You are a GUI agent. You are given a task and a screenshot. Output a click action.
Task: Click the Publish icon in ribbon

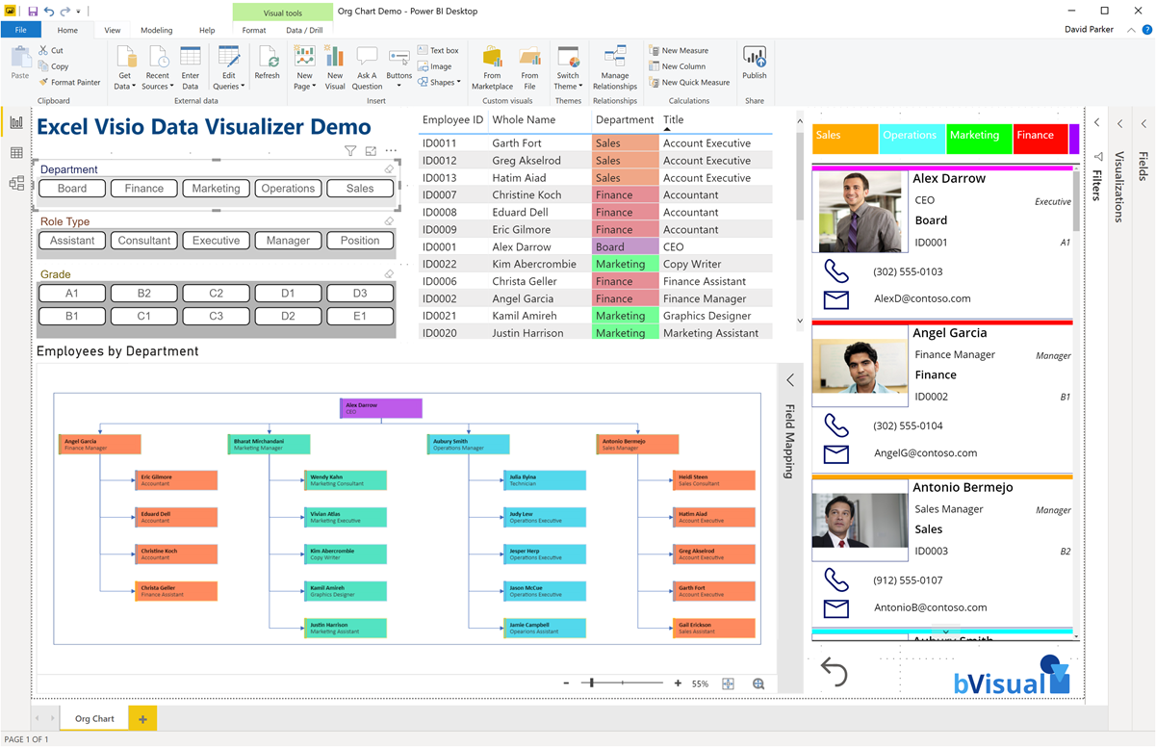755,62
